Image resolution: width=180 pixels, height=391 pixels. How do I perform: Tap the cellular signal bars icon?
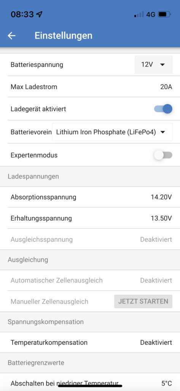(139, 15)
